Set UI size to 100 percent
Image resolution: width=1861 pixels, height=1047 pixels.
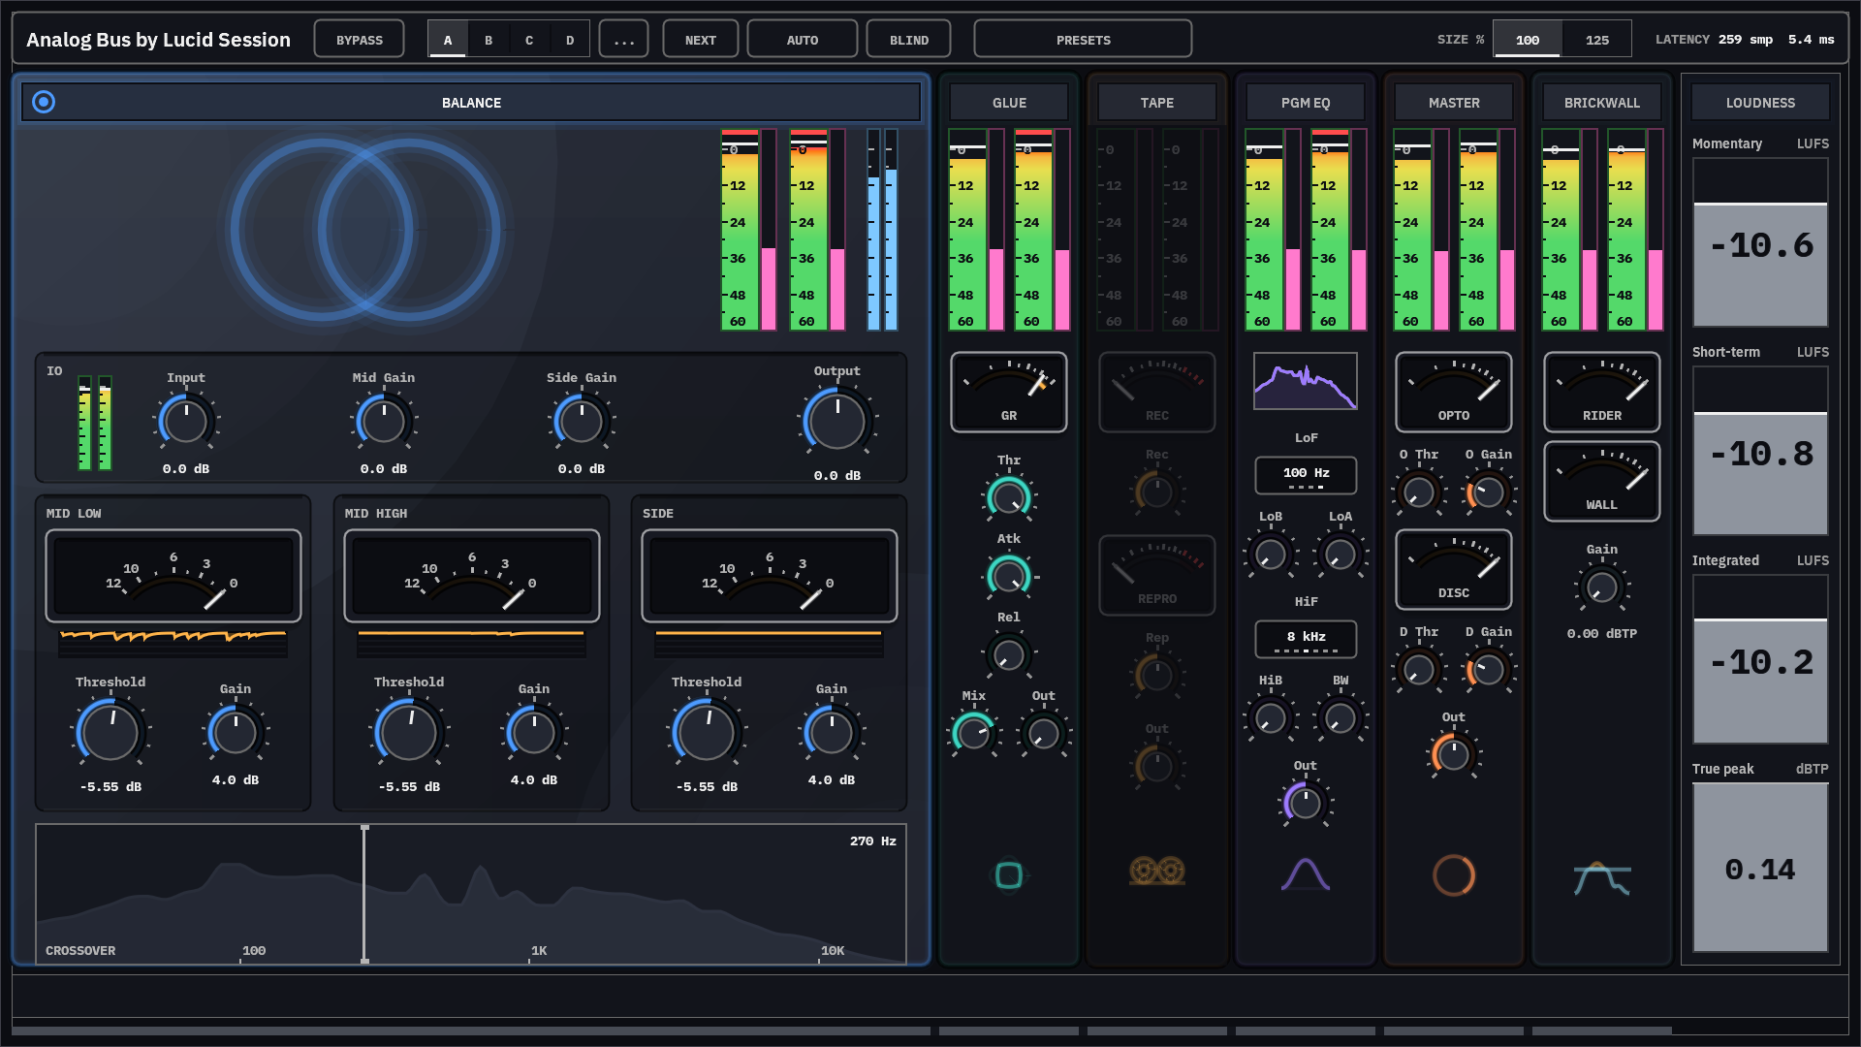[x=1528, y=40]
